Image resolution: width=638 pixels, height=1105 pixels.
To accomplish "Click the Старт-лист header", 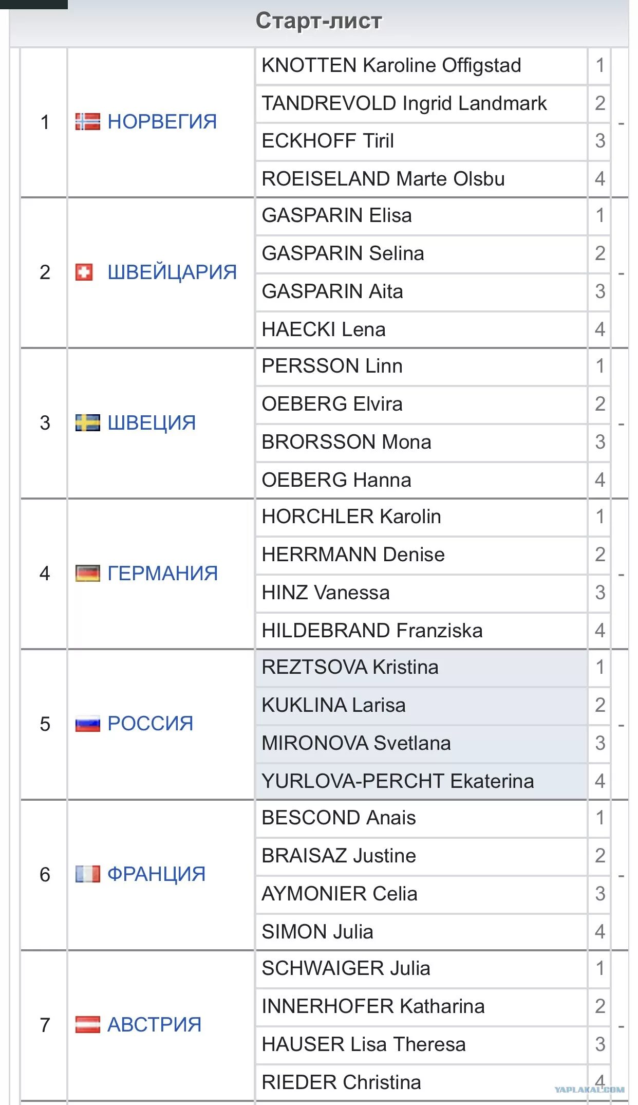I will [318, 22].
